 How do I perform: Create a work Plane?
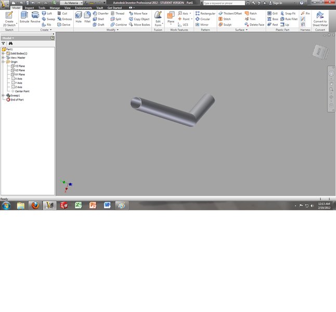(x=171, y=18)
